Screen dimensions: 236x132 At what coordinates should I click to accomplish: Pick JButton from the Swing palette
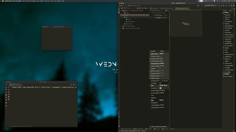226,23
